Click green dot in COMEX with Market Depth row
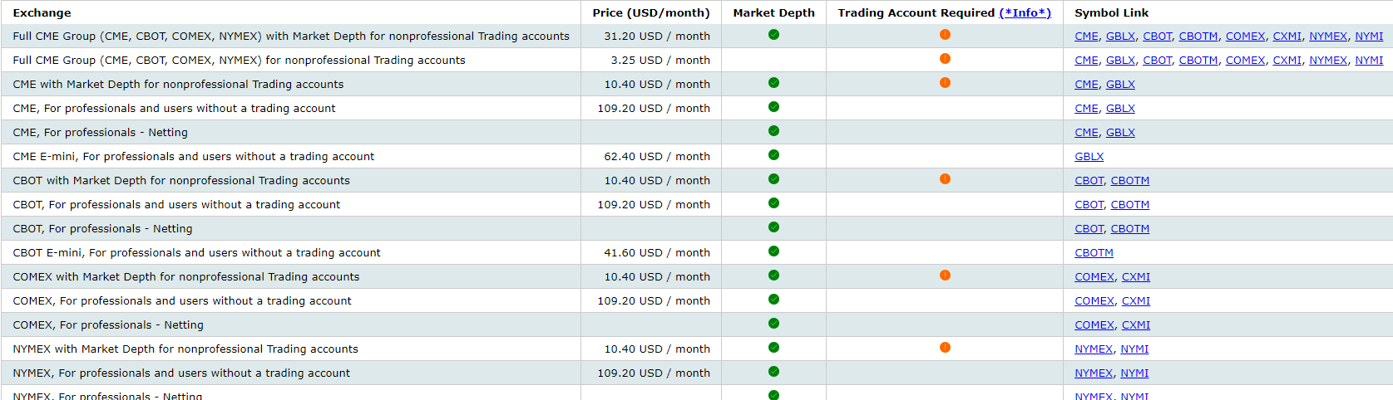Viewport: 1393px width, 400px height. coord(773,276)
